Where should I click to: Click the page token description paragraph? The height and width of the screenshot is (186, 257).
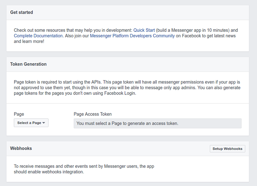point(127,87)
